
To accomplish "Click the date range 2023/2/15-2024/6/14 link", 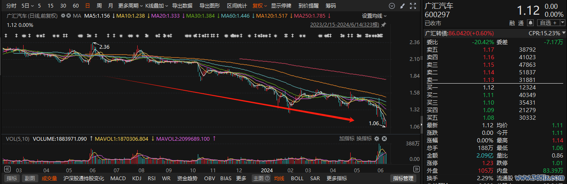I will pos(344,25).
